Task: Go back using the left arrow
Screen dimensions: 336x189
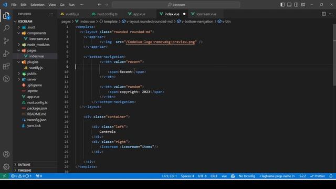Action: pyautogui.click(x=99, y=5)
